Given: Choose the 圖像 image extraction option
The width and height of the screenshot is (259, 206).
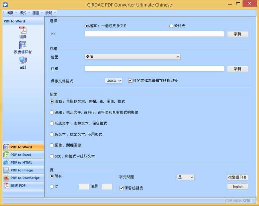Looking at the screenshot, I should point(52,145).
